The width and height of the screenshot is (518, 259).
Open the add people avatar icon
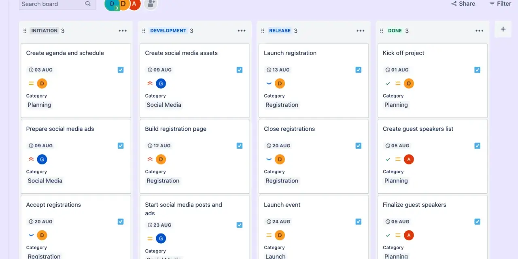click(151, 4)
